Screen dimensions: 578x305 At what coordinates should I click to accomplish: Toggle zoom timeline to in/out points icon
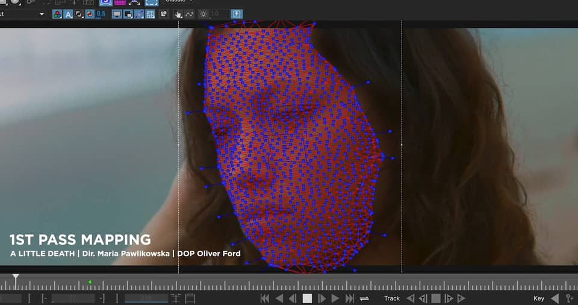(x=176, y=298)
